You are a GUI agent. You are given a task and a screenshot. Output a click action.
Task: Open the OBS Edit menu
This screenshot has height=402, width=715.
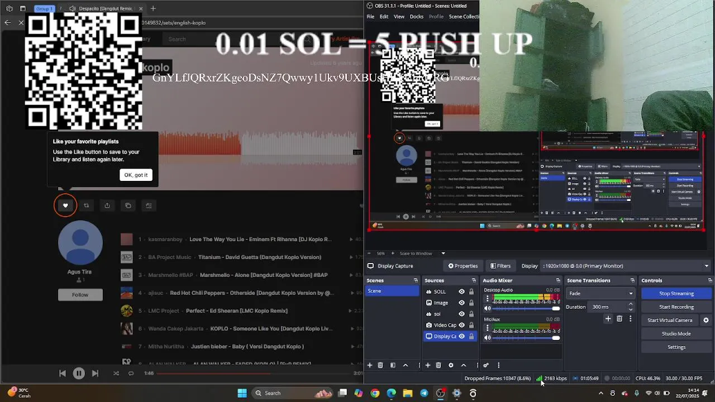(384, 17)
